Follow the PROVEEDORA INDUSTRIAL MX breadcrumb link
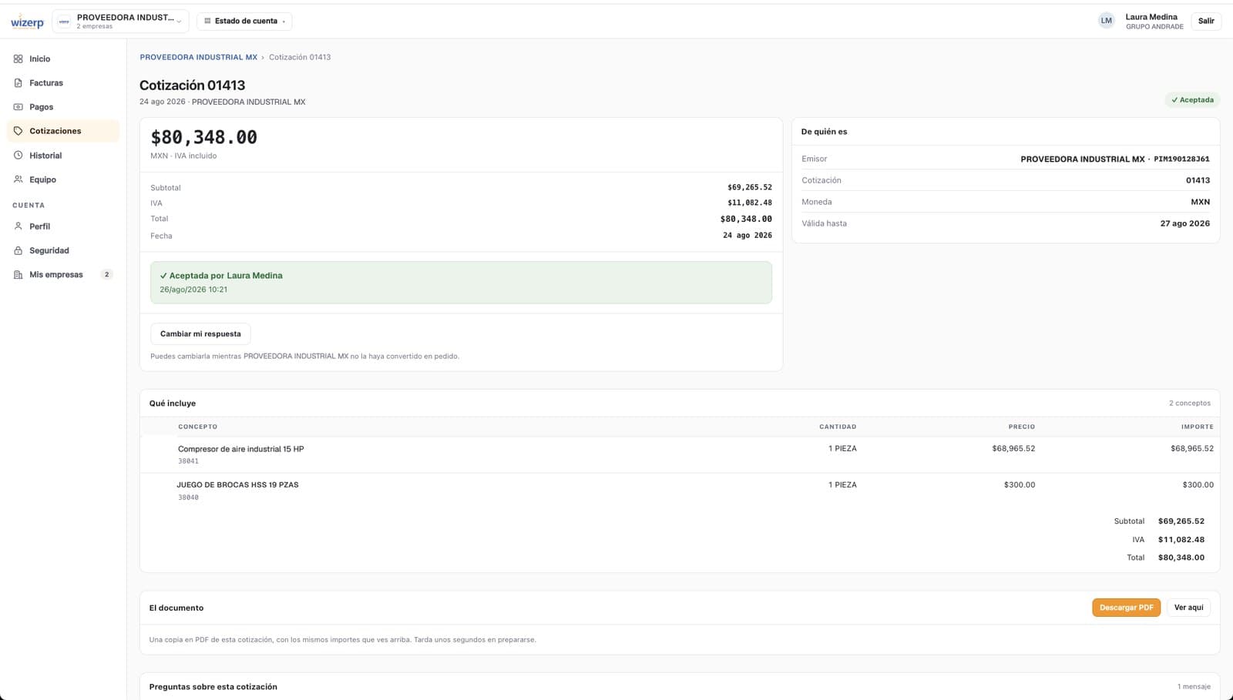Image resolution: width=1233 pixels, height=700 pixels. [199, 57]
